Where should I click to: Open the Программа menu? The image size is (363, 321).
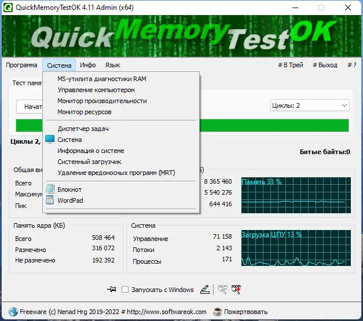21,65
